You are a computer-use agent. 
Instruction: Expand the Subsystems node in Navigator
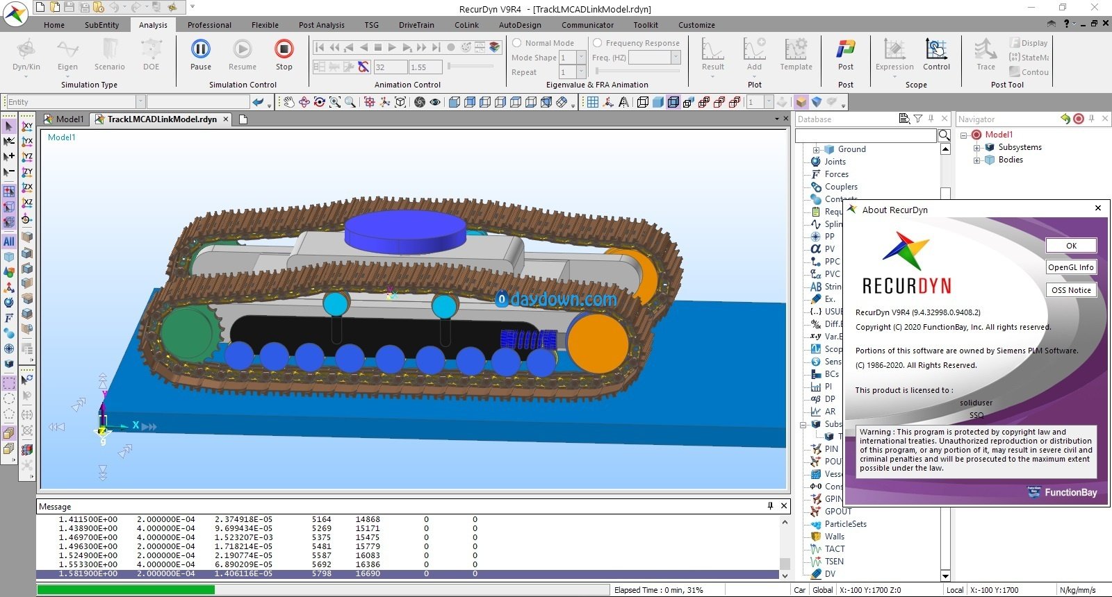tap(976, 147)
